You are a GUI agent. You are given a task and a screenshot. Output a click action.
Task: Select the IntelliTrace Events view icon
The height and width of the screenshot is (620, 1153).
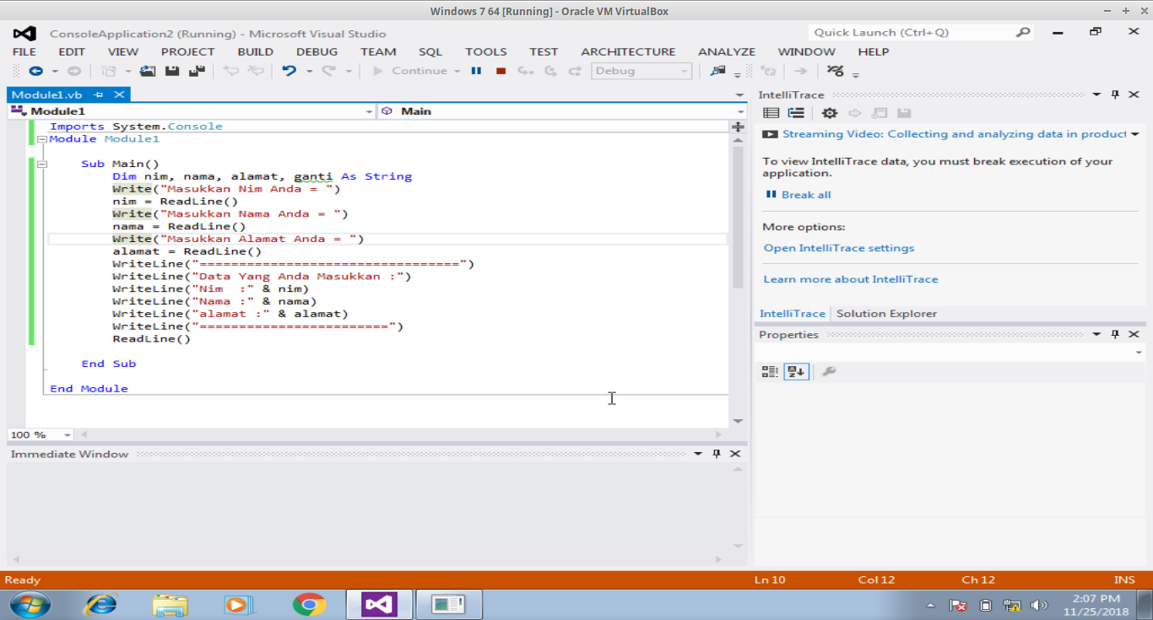tap(771, 112)
